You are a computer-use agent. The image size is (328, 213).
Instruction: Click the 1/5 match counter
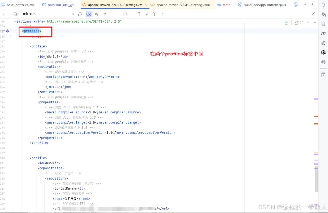point(125,14)
